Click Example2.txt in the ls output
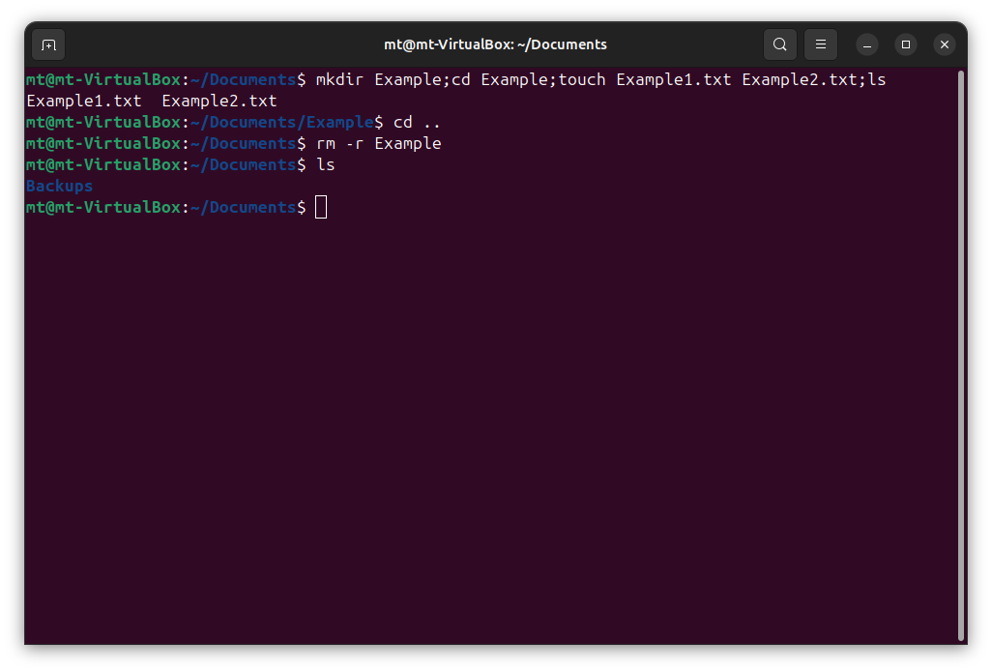This screenshot has width=992, height=672. [219, 101]
